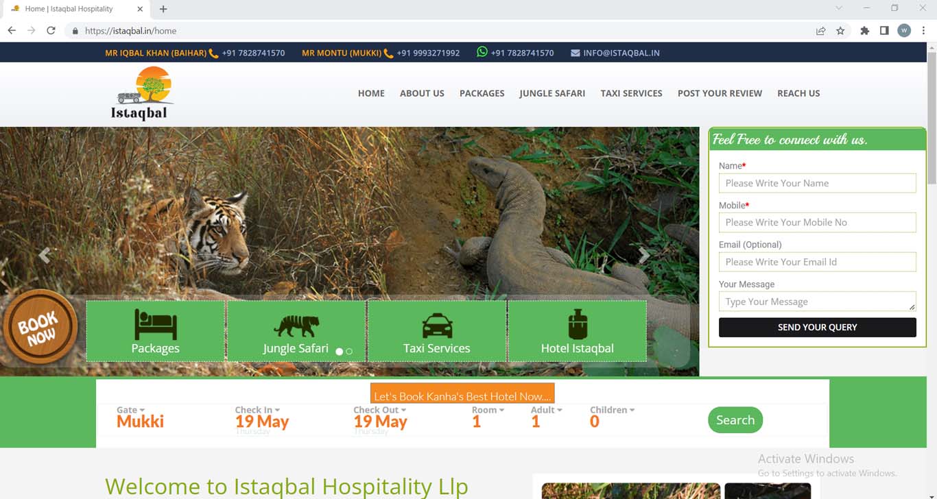
Task: Open Chrome three-dot menu
Action: pos(924,31)
